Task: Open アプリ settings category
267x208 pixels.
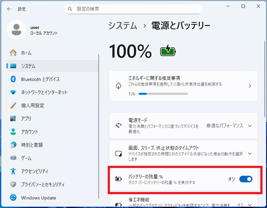Action: (x=26, y=119)
